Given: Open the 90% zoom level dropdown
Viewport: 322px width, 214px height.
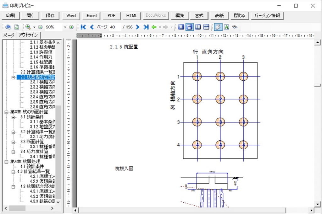Looking at the screenshot, I should pyautogui.click(x=65, y=27).
